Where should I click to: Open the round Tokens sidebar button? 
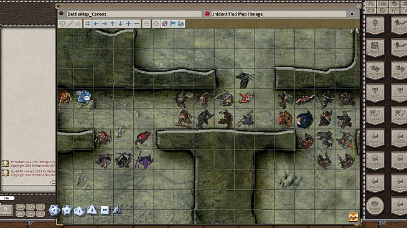coord(375,206)
